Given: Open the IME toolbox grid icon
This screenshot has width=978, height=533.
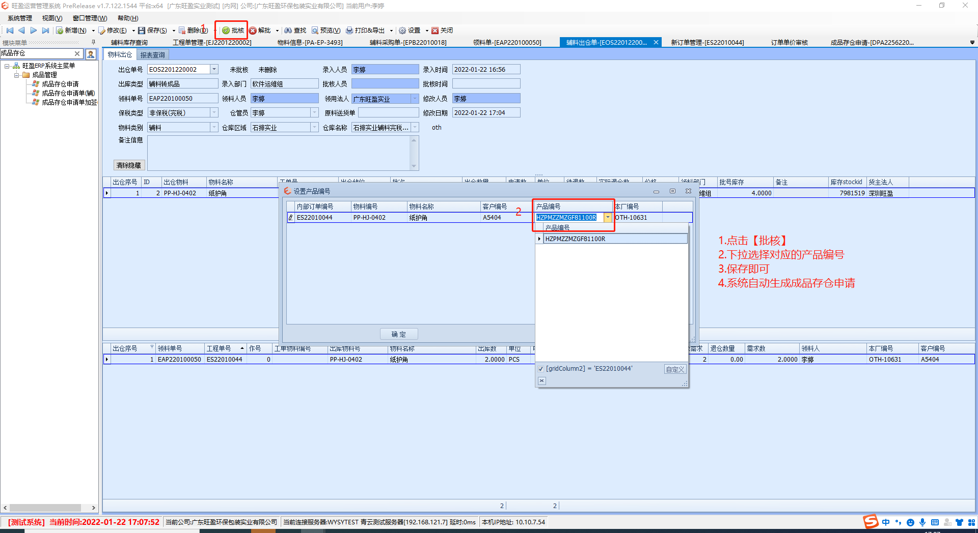Looking at the screenshot, I should point(971,522).
